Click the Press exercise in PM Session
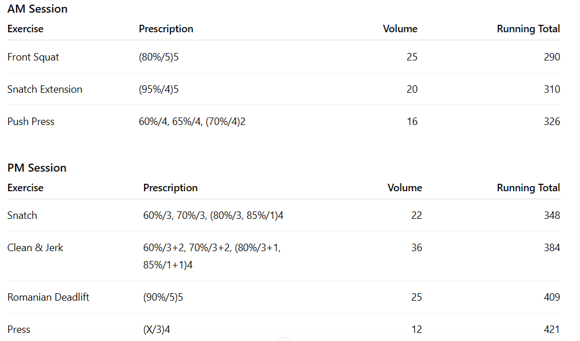 coord(19,329)
